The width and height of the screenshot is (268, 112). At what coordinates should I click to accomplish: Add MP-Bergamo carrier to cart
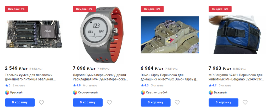(x=224, y=102)
